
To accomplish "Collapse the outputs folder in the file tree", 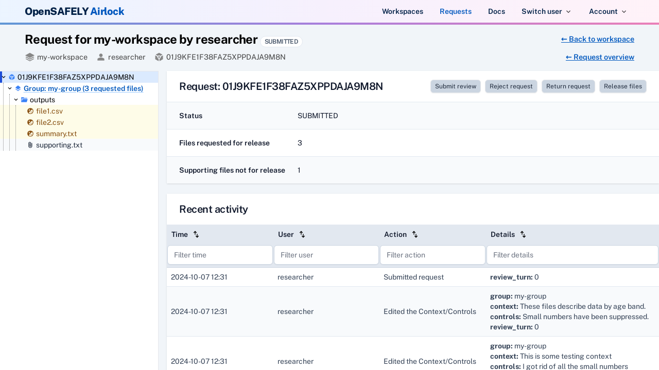I will tap(15, 100).
